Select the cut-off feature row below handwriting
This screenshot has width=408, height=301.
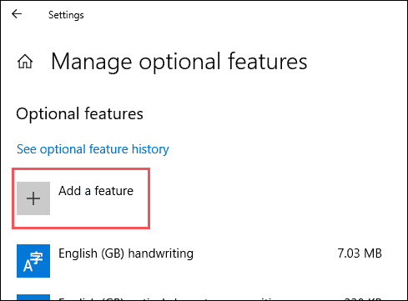pos(199,296)
